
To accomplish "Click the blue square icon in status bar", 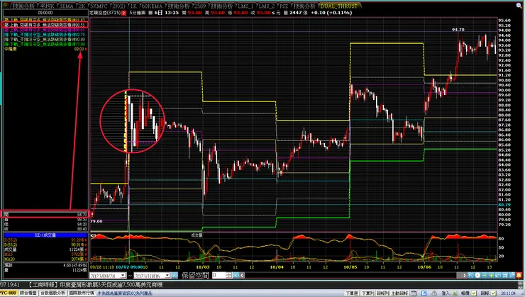I will 424,293.
